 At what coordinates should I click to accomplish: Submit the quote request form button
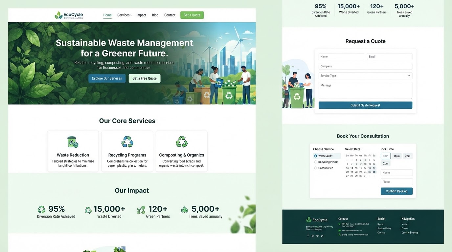click(x=365, y=105)
